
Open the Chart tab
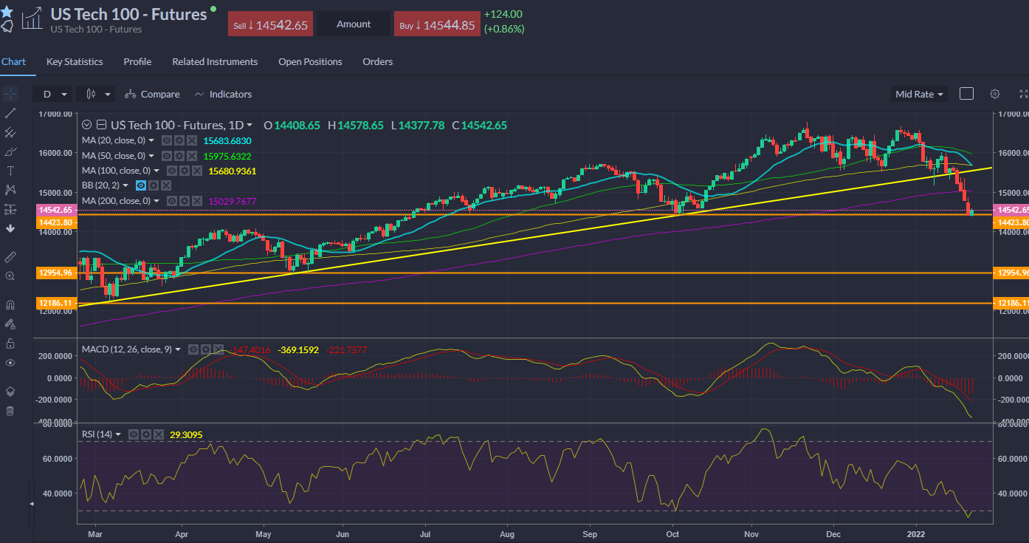click(x=13, y=61)
